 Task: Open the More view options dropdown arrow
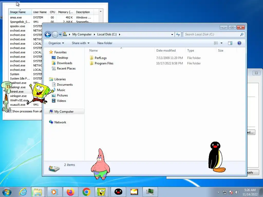221,43
